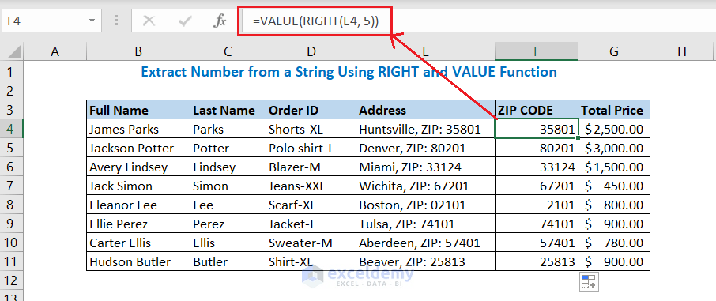This screenshot has height=301, width=716.
Task: Select Last Name cell Perez
Action: pos(228,224)
